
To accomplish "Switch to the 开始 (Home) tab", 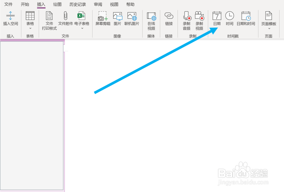I will click(25, 4).
